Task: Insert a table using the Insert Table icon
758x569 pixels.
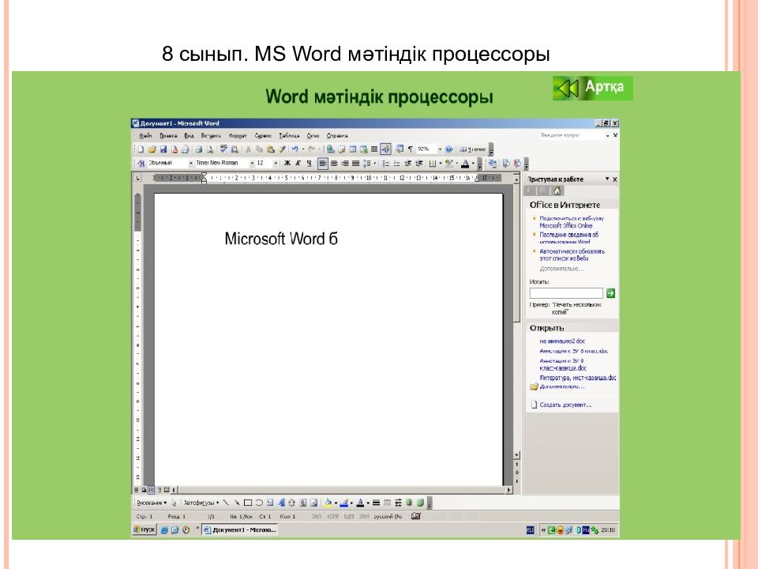Action: pos(352,149)
